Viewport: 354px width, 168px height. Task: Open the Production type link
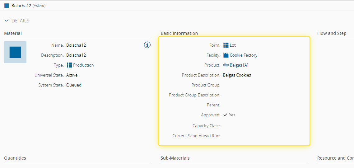point(83,65)
